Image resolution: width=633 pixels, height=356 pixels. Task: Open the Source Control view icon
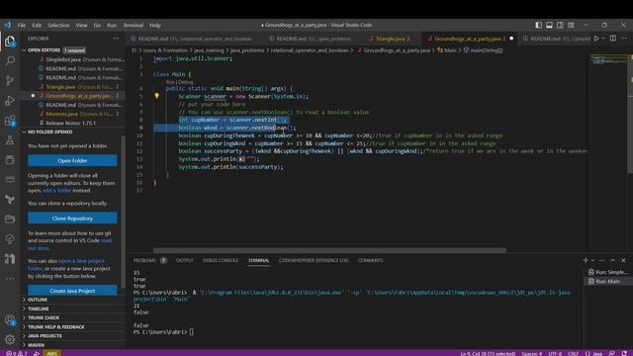point(10,81)
